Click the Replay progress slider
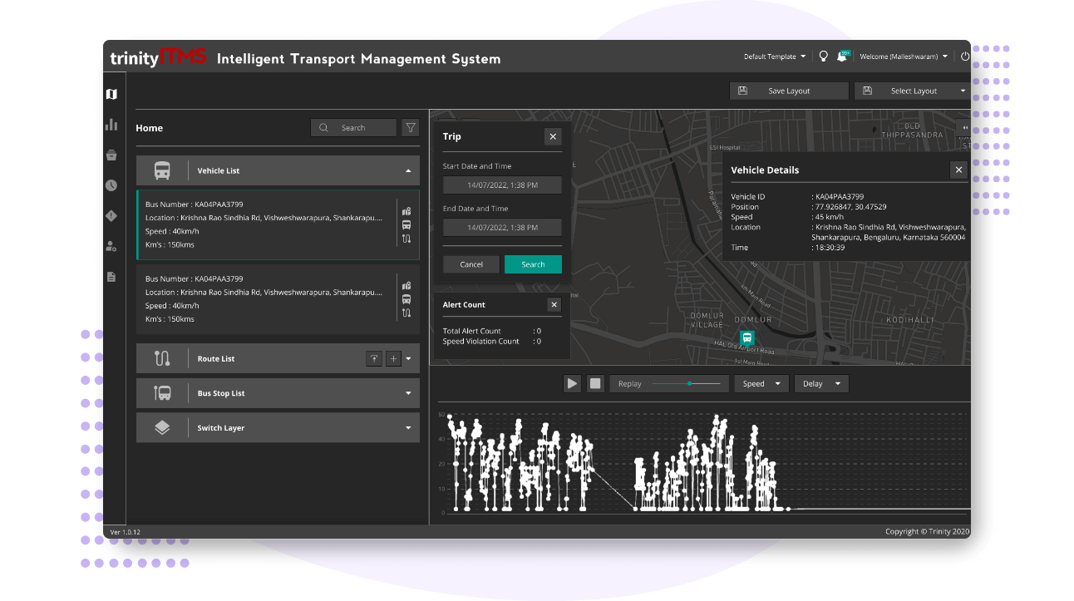Viewport: 1074px width, 601px height. 687,383
